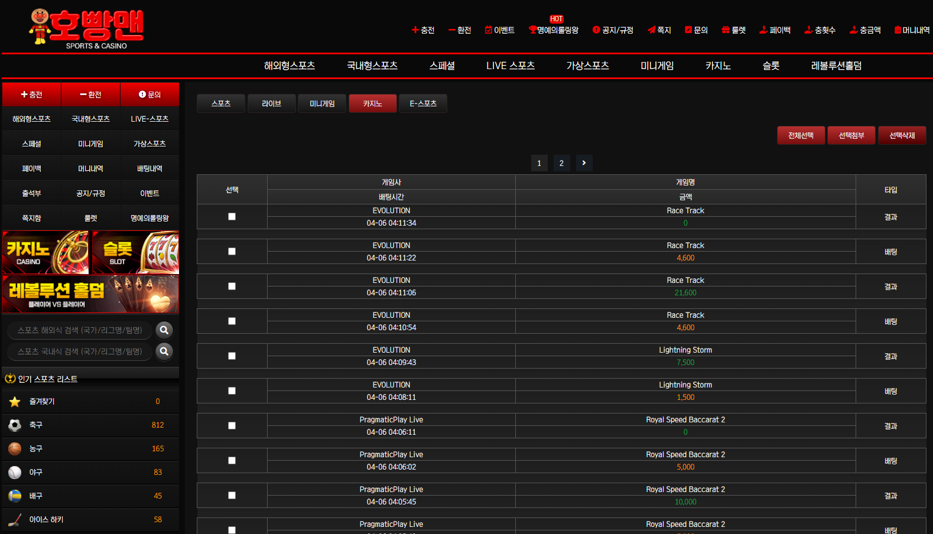Select checkbox for Royal Speed Baccarat 2 04:06:02
This screenshot has height=534, width=933.
(232, 461)
